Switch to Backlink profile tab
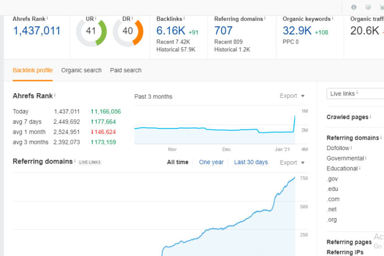 33,70
